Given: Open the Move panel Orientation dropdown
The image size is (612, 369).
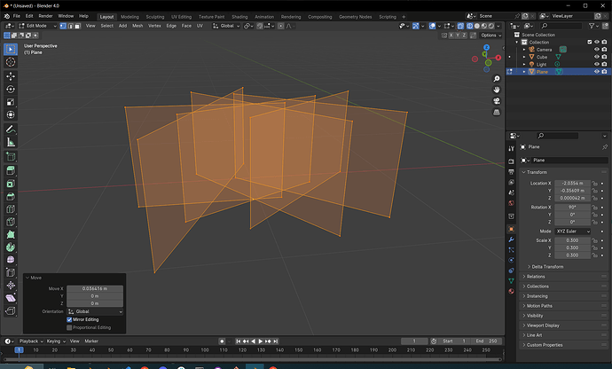Looking at the screenshot, I should [x=95, y=311].
